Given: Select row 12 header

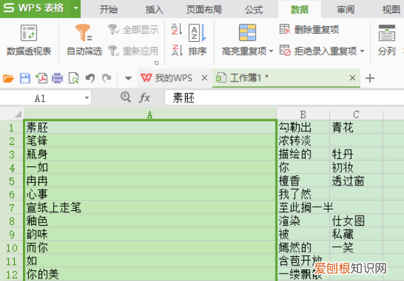Looking at the screenshot, I should tap(11, 274).
